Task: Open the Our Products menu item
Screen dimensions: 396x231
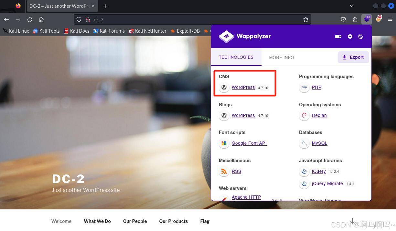Action: (x=173, y=221)
